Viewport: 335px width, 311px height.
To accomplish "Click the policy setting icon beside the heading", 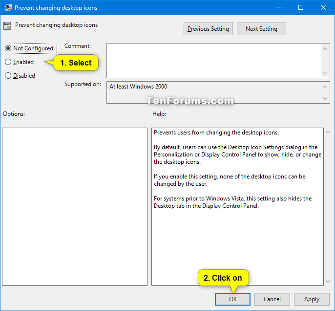I will pyautogui.click(x=7, y=26).
